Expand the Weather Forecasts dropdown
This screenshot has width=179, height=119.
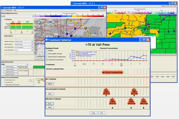(24, 42)
